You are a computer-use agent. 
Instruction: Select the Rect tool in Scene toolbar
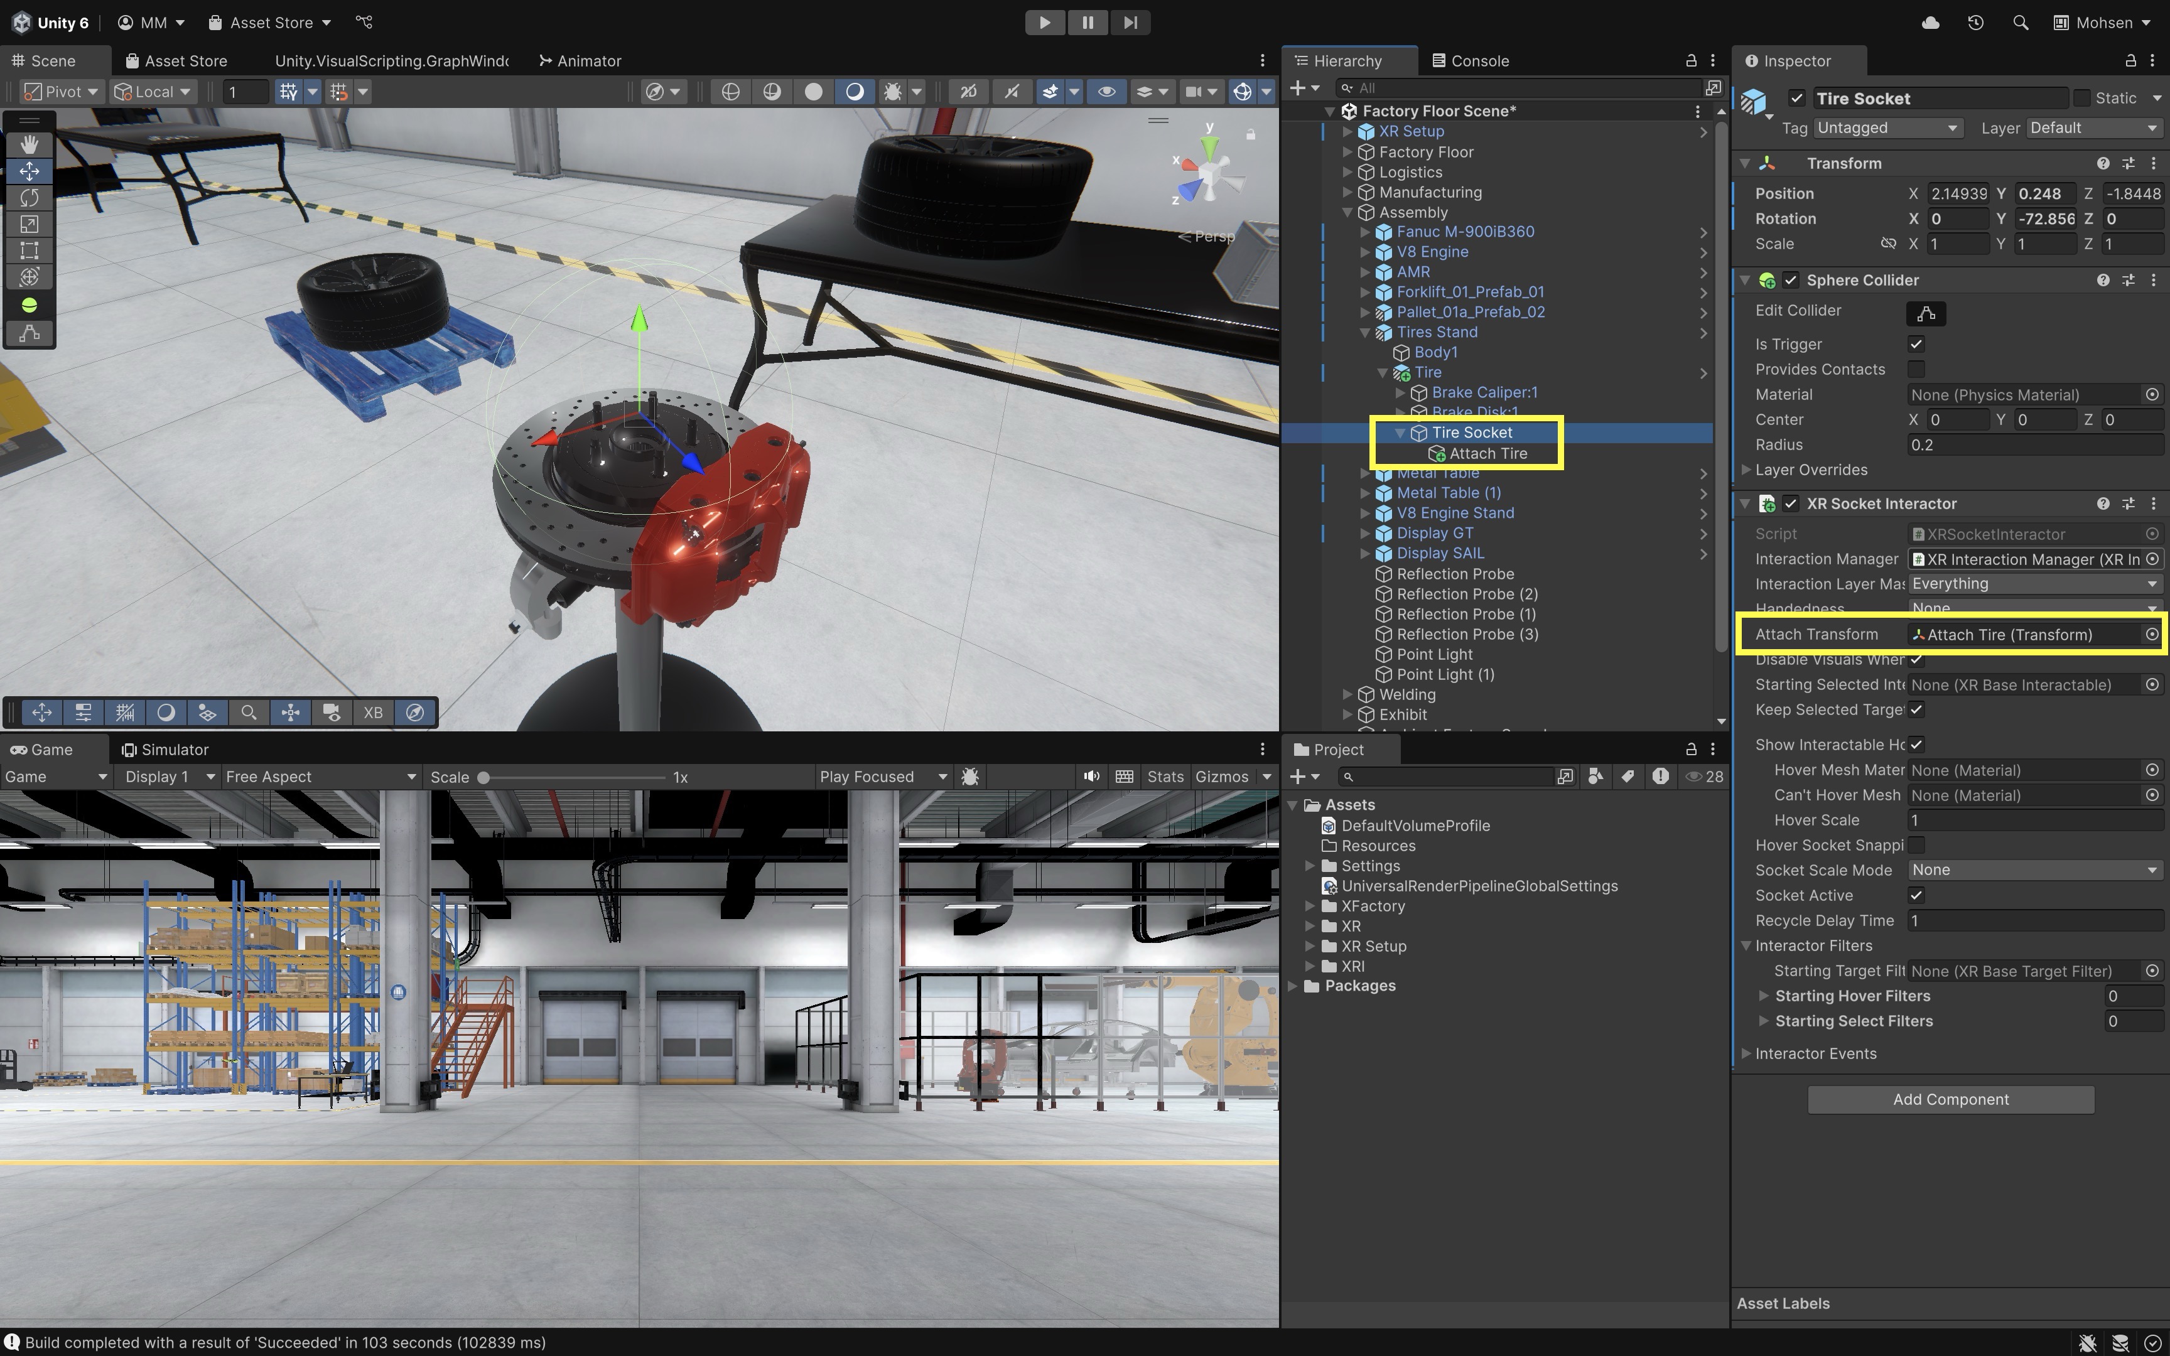pyautogui.click(x=30, y=250)
